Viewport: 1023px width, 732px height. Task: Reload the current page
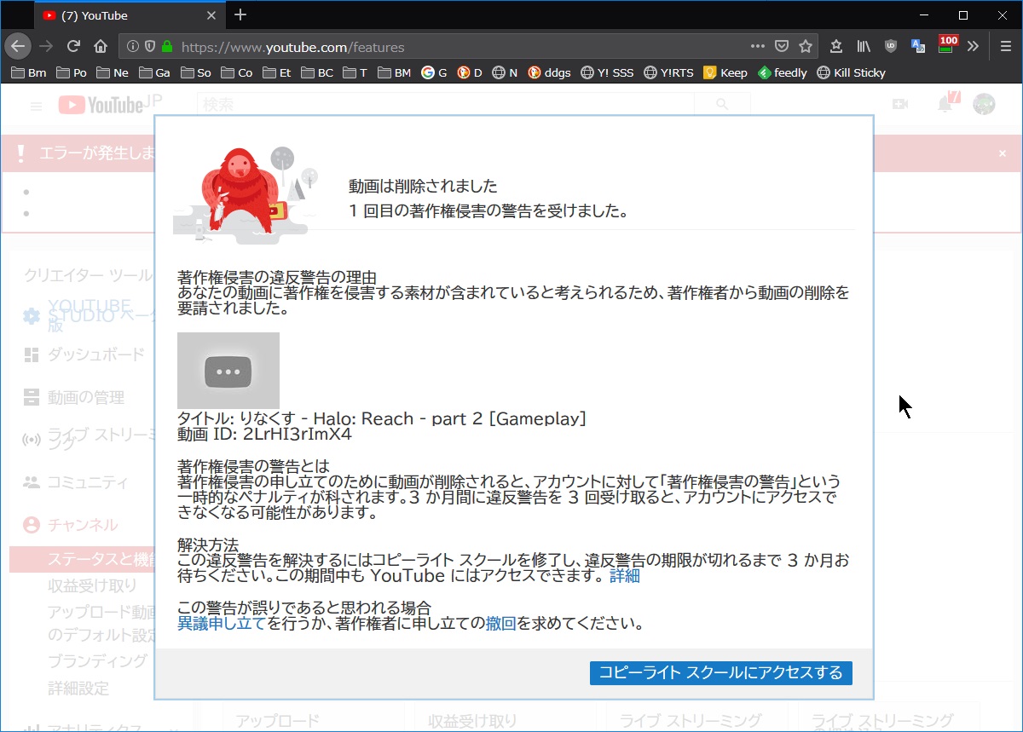tap(73, 47)
